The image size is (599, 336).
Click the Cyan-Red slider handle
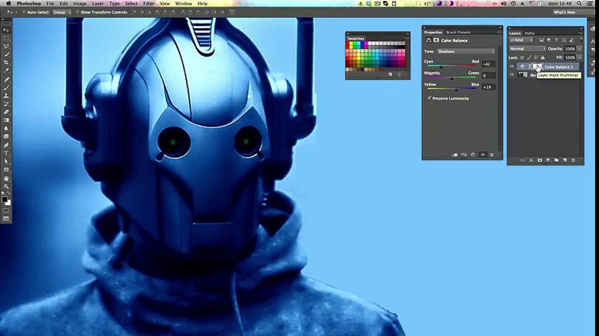pos(440,67)
